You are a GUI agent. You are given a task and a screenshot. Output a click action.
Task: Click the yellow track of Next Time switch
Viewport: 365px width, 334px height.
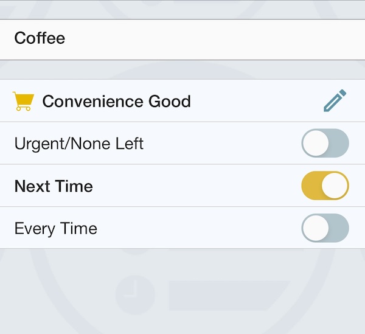click(x=311, y=186)
